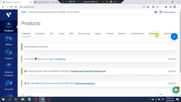This screenshot has height=102, width=181.
Task: Click the user avatar icon
Action: (x=161, y=12)
